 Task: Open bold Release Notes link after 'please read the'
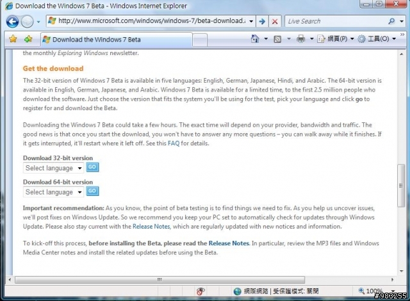click(x=229, y=243)
